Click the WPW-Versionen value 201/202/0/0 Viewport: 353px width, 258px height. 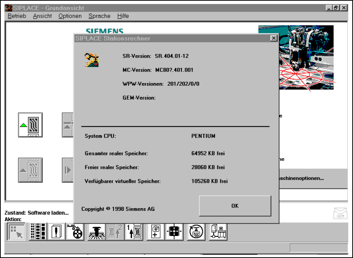[183, 84]
